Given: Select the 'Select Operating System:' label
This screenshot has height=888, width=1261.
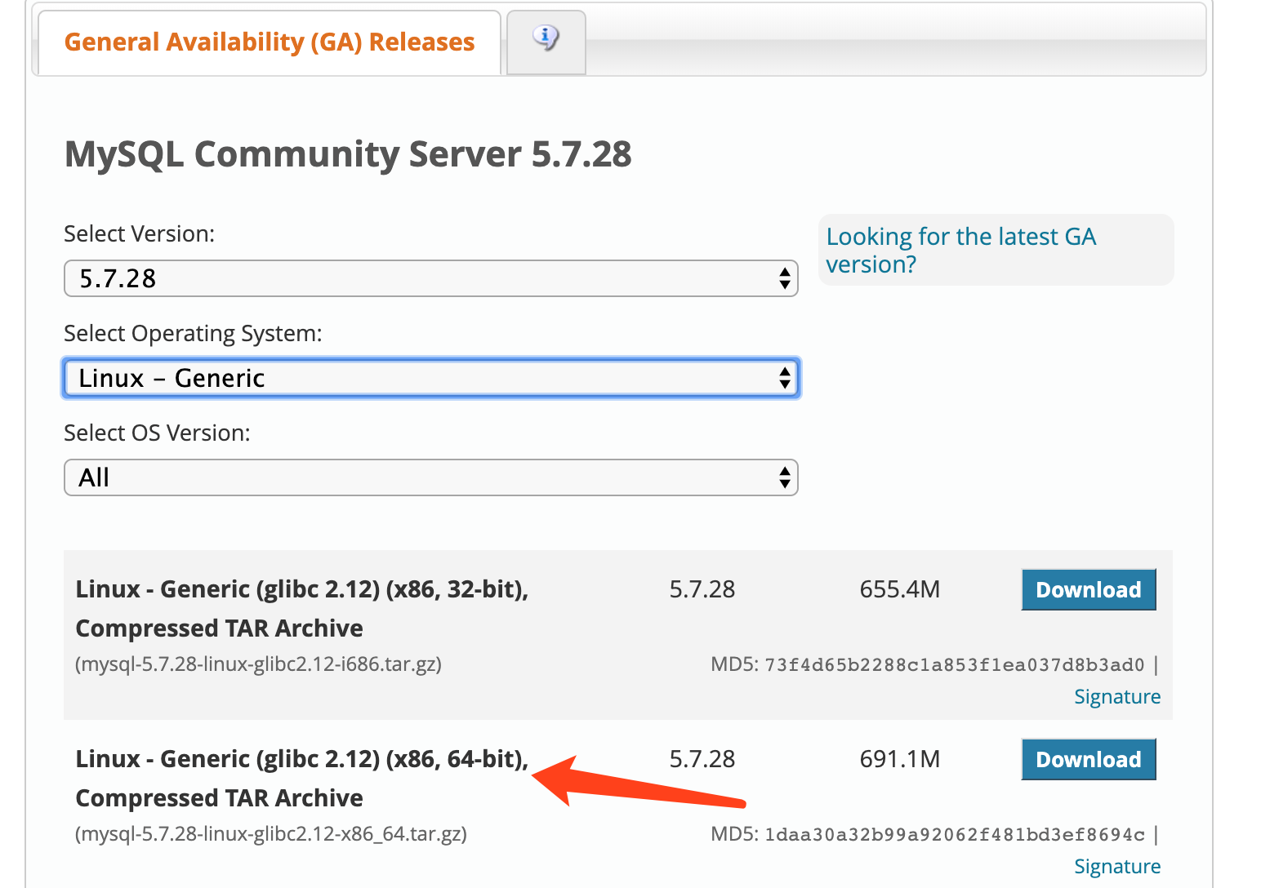Looking at the screenshot, I should [x=194, y=334].
